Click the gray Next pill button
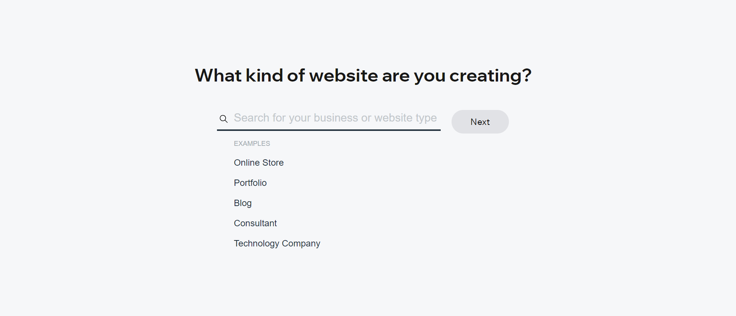736x316 pixels. click(x=480, y=122)
